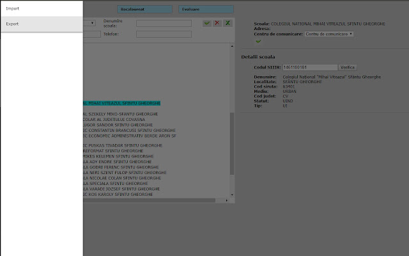Image resolution: width=409 pixels, height=256 pixels.
Task: Select ECONOMIC ADMINISTRATIV BERDE ARON row
Action: click(130, 136)
